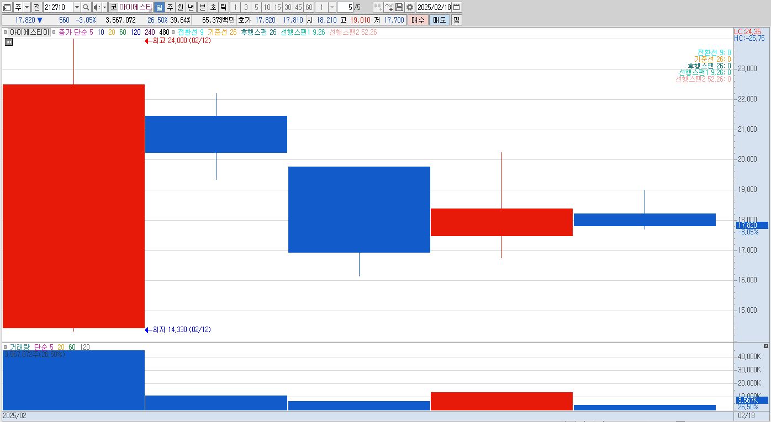The image size is (771, 422).
Task: Click the current price tag 17,820 on axis
Action: (x=751, y=225)
